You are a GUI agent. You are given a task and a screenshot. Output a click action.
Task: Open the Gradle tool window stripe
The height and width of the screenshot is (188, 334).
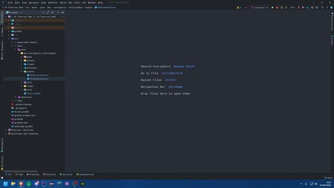pyautogui.click(x=332, y=40)
